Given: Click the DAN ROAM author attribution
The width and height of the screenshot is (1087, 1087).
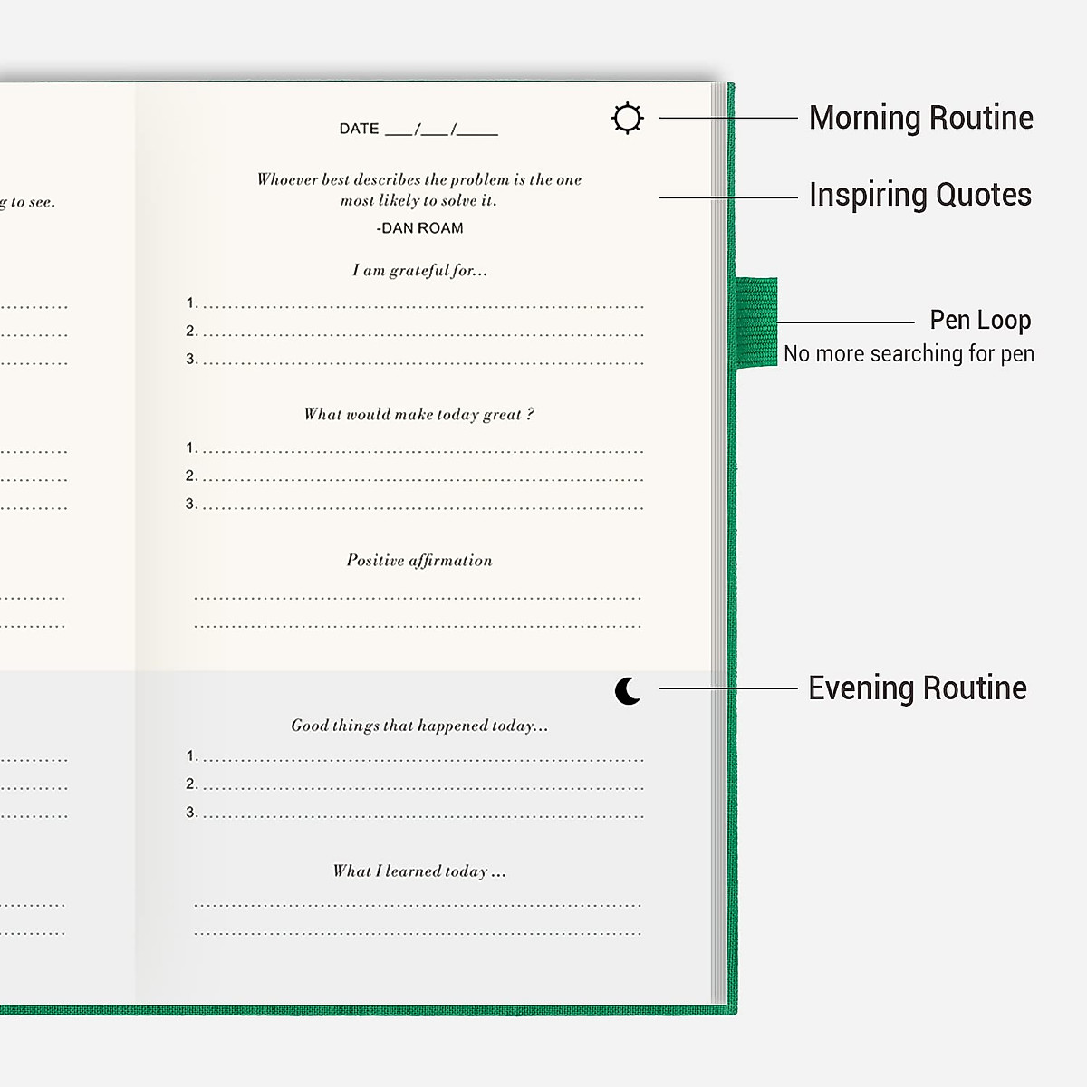Looking at the screenshot, I should click(419, 228).
